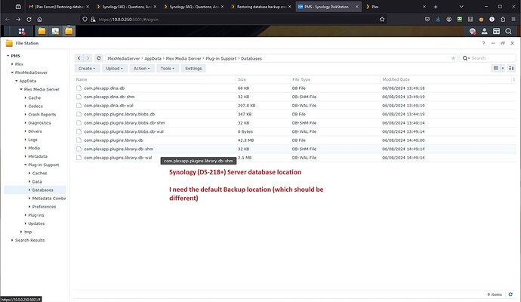521x302 pixels.
Task: Open the browser hamburger menu
Action: 513,20
